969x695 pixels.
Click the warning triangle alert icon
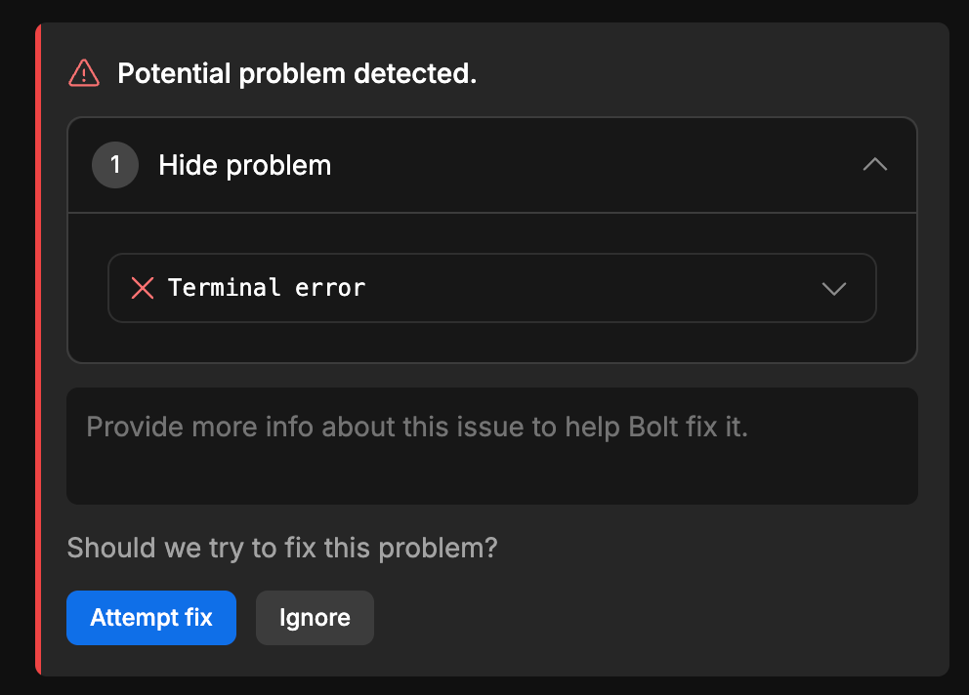(84, 73)
